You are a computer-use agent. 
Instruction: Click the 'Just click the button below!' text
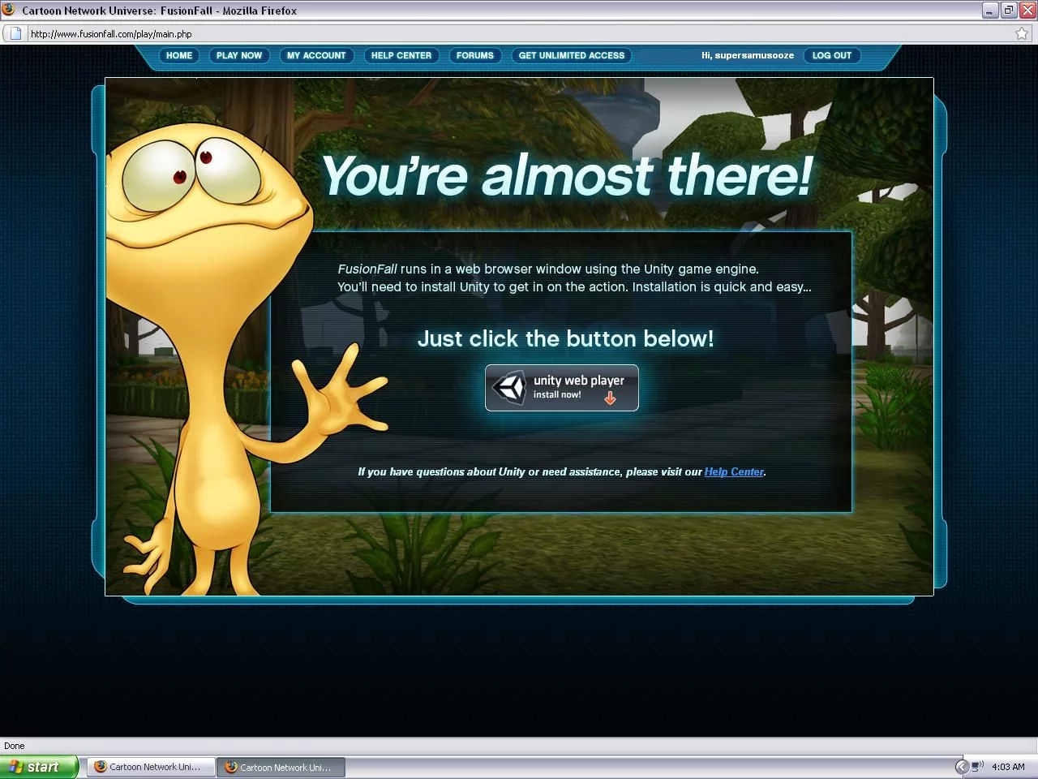565,338
